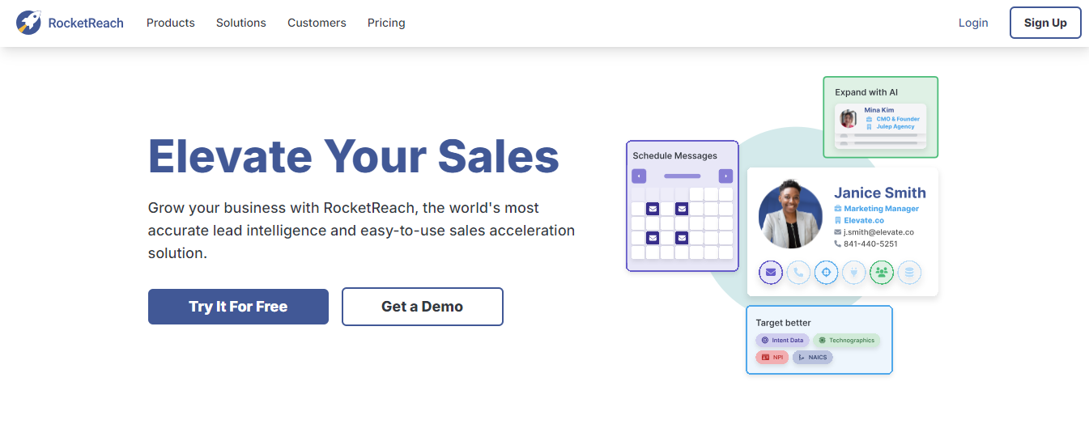Open the Products menu
The height and width of the screenshot is (441, 1089).
[170, 23]
